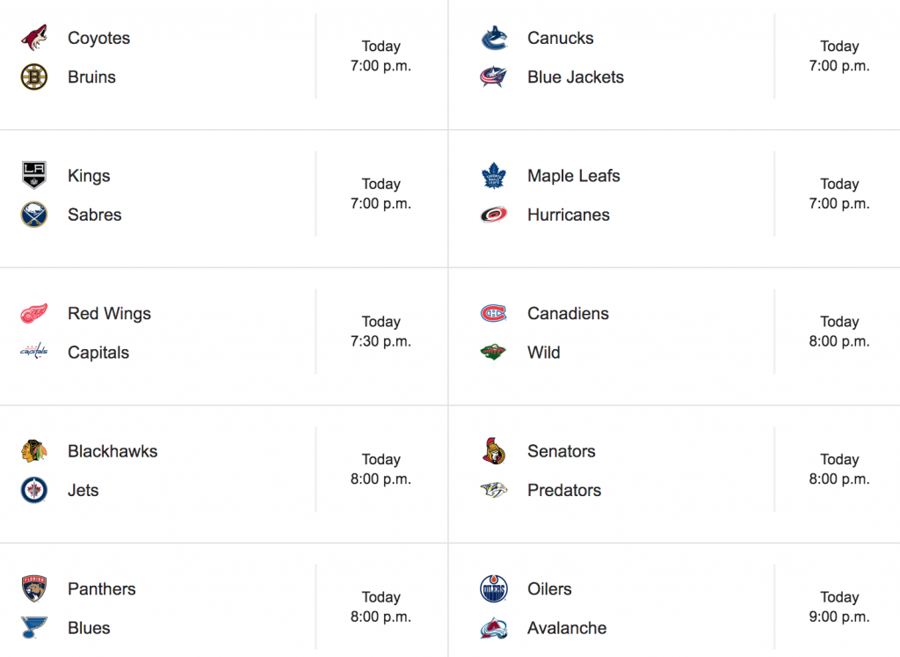Screen dimensions: 900x657
Task: Open the Avalanche team name link
Action: point(567,628)
